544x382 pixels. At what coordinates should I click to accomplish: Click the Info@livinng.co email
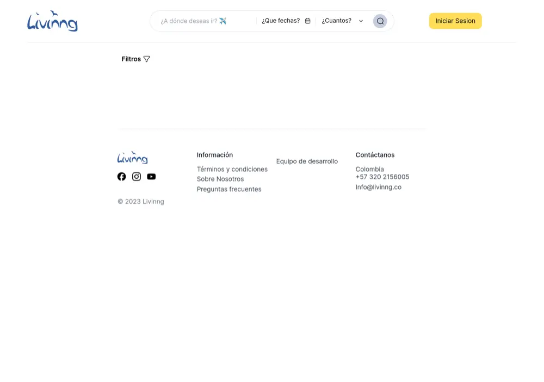[378, 187]
